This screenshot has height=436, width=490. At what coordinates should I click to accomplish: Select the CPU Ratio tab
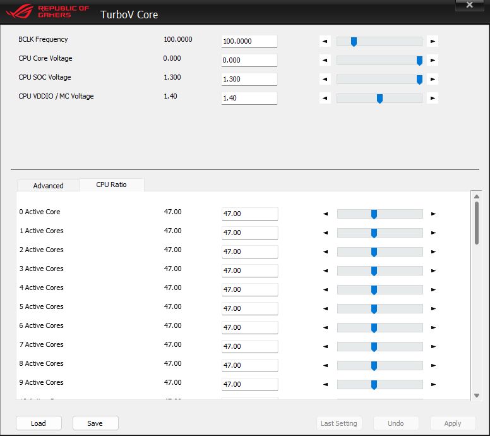(x=112, y=185)
